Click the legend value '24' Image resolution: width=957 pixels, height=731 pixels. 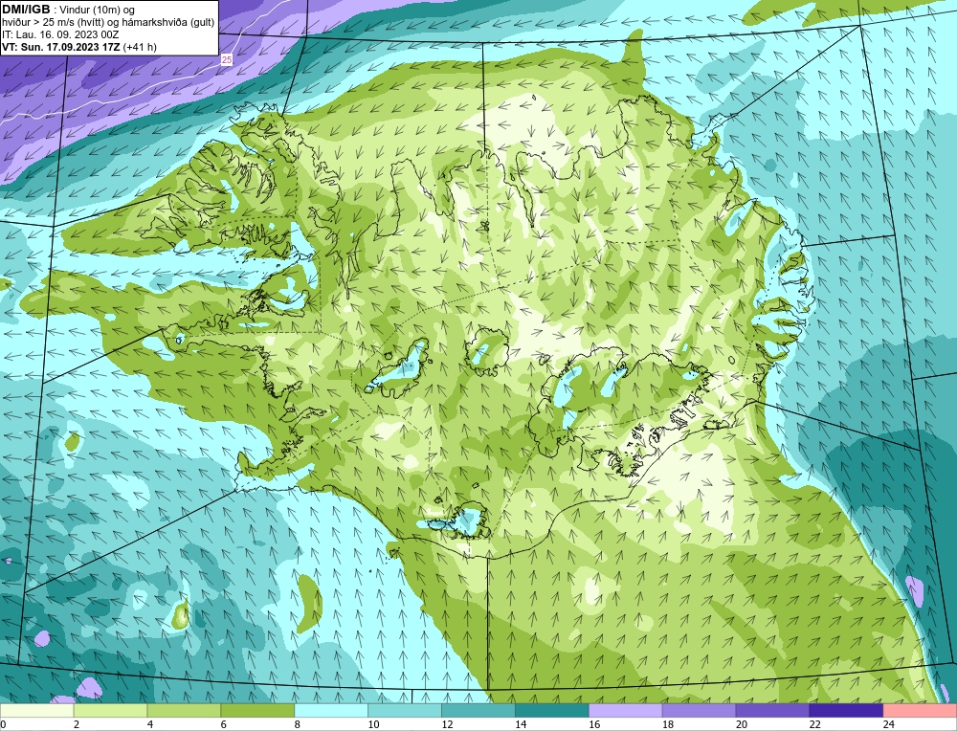889,724
